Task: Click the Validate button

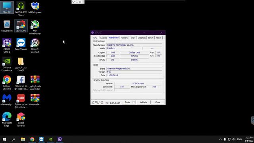Action: (143, 102)
